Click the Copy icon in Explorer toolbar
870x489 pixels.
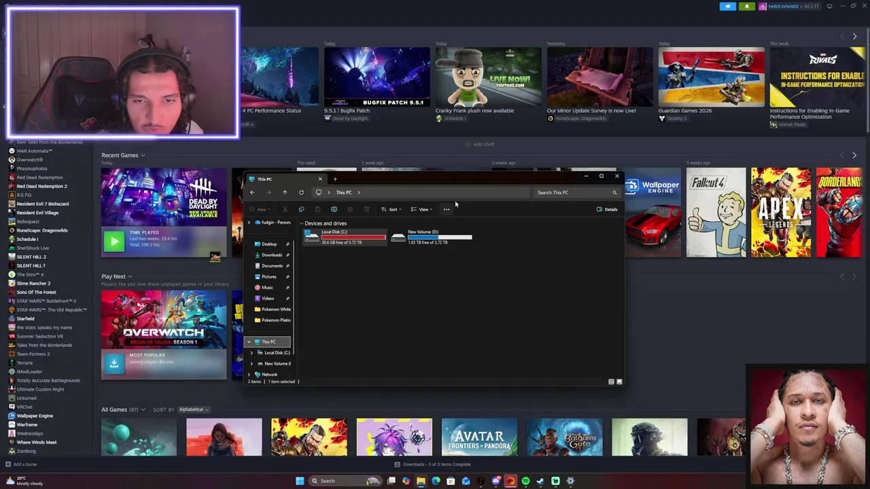pyautogui.click(x=301, y=209)
